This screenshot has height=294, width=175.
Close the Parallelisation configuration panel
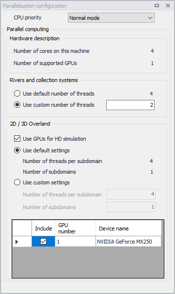168,6
